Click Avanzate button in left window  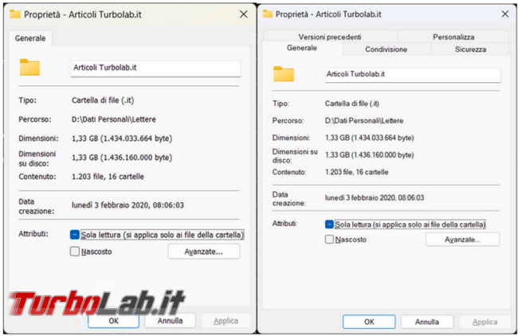(203, 252)
